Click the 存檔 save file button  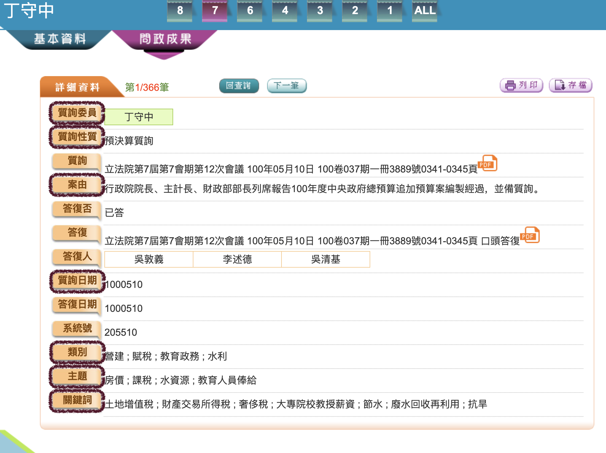pyautogui.click(x=571, y=85)
